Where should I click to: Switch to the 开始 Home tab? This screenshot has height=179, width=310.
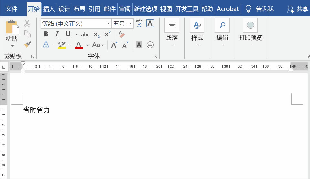click(34, 9)
